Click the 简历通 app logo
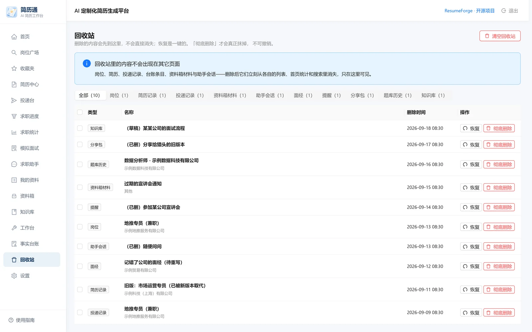 click(x=12, y=12)
